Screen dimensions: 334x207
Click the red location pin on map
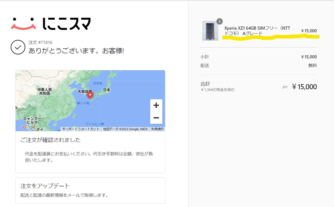[x=90, y=95]
